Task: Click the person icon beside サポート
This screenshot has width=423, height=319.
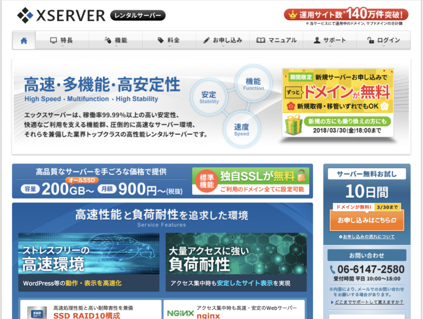Action: [x=317, y=40]
